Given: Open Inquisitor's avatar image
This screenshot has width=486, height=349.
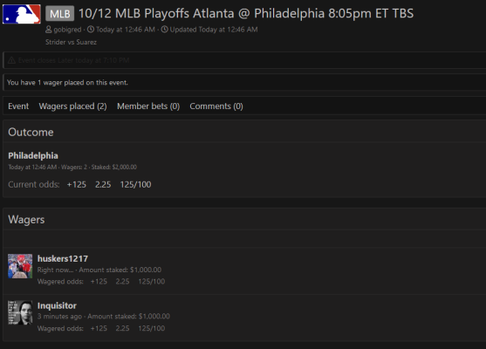Looking at the screenshot, I should point(20,312).
